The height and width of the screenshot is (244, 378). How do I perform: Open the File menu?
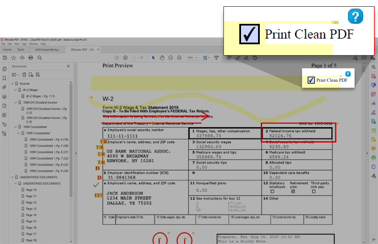[x=3, y=44]
